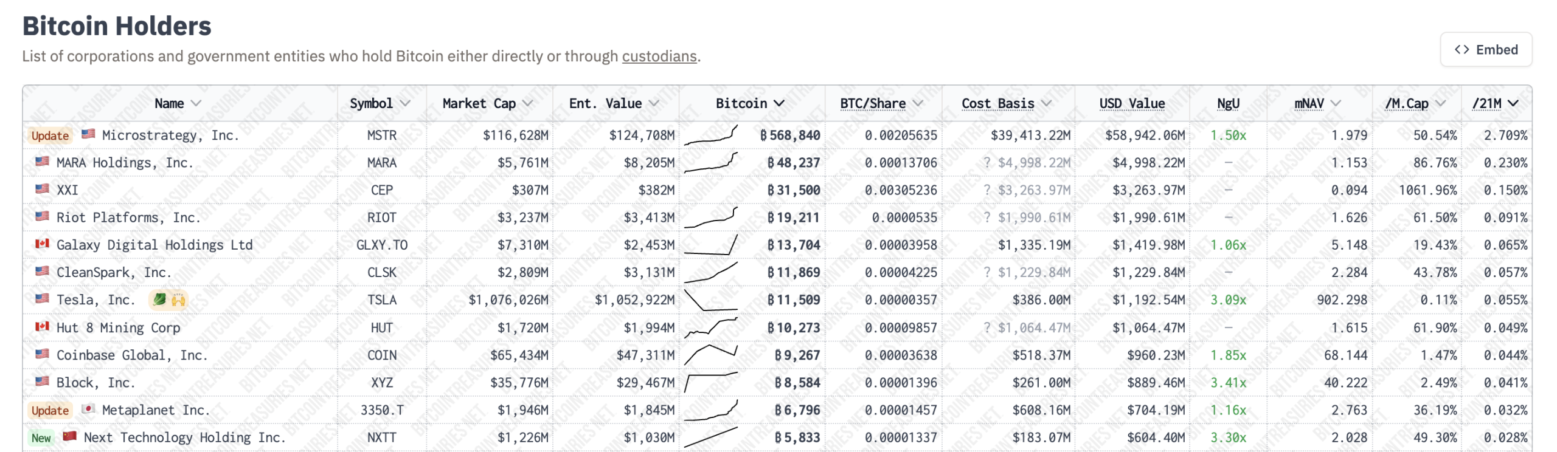Open Galaxy Digital sparkline chart
The width and height of the screenshot is (1557, 452).
pyautogui.click(x=711, y=245)
